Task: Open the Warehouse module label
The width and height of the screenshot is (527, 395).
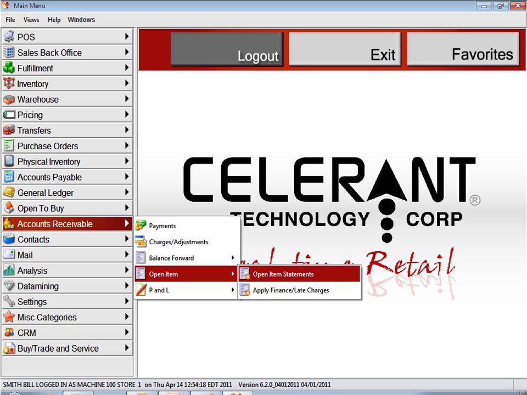Action: tap(38, 99)
